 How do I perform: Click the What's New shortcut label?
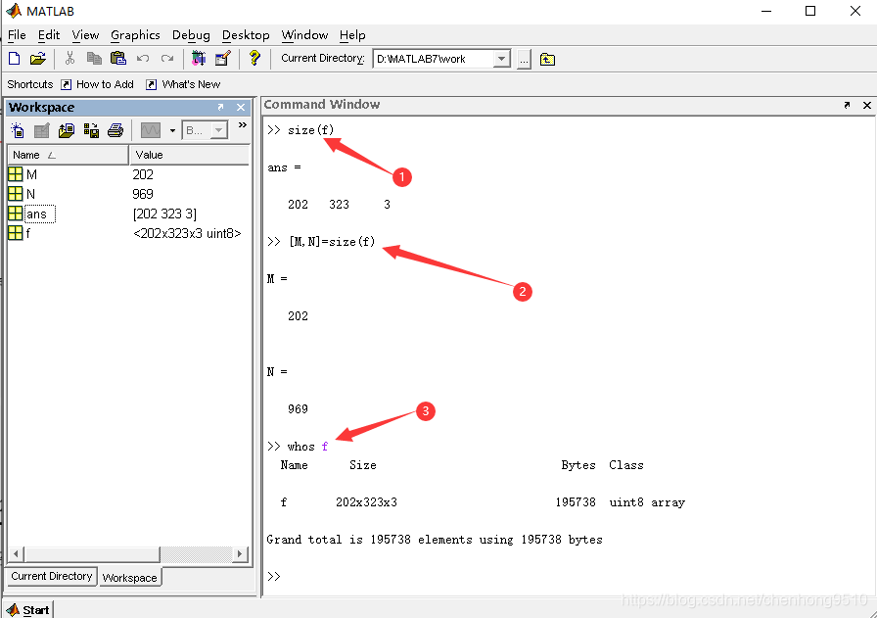pos(191,84)
